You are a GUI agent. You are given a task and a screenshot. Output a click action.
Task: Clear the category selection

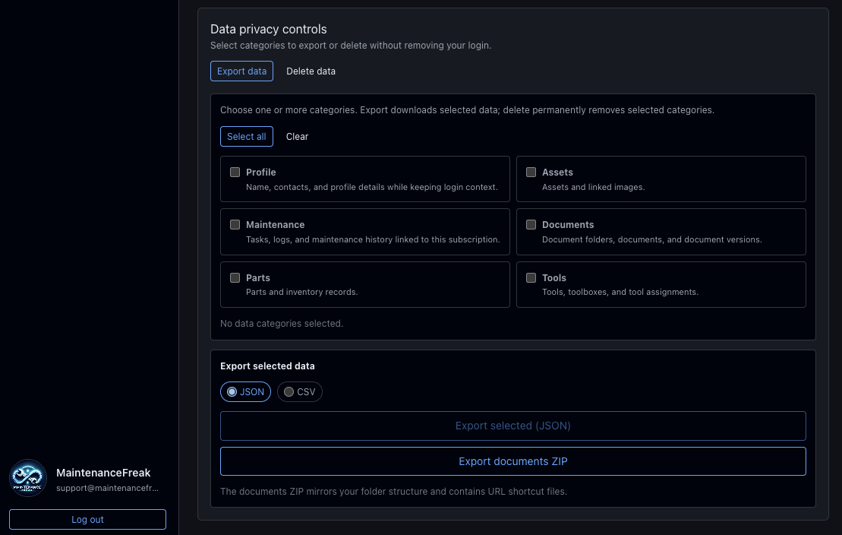click(297, 137)
